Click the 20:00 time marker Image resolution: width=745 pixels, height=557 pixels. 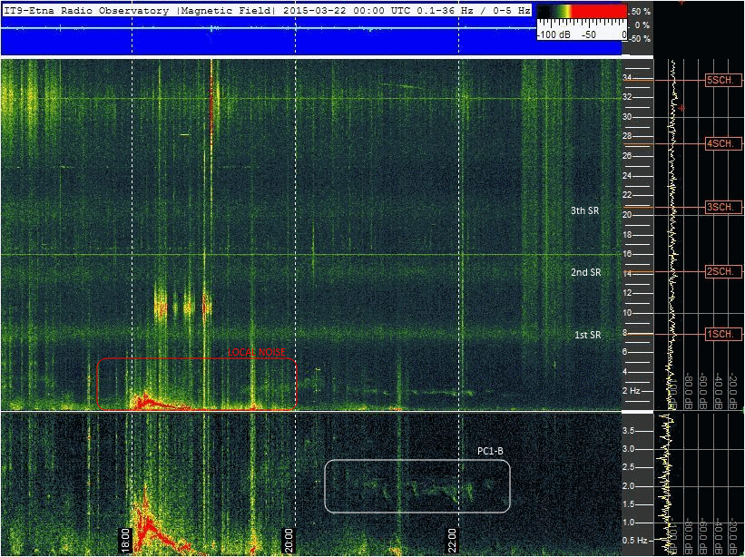(x=289, y=537)
